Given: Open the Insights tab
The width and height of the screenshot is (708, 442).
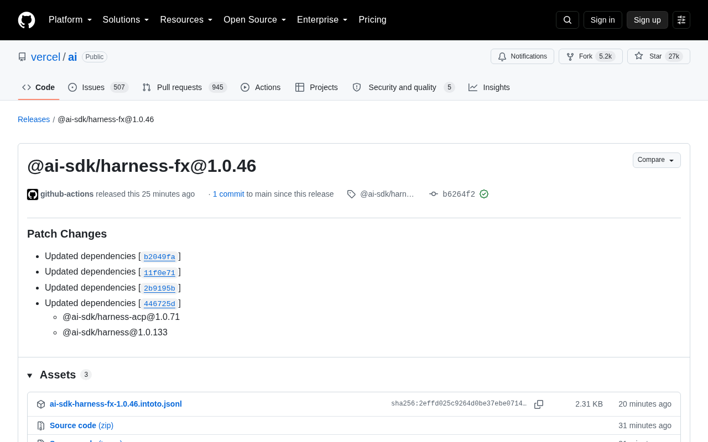Looking at the screenshot, I should pyautogui.click(x=489, y=87).
